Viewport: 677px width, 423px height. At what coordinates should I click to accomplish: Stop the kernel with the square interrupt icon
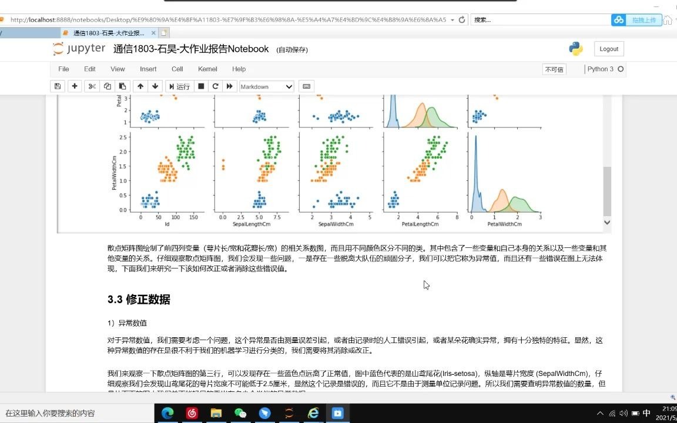tap(200, 86)
